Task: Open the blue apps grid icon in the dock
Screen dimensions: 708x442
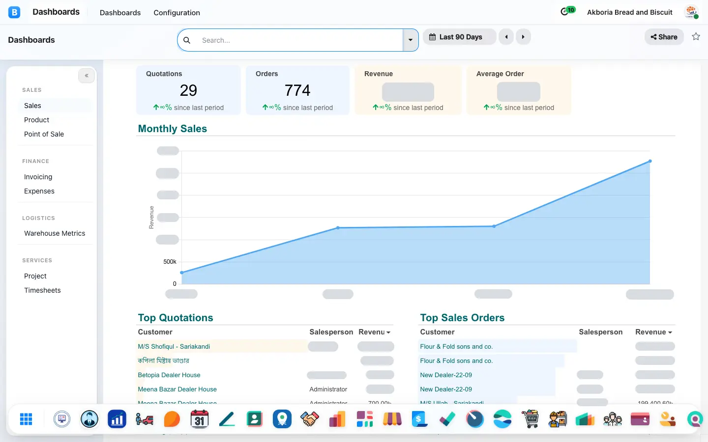Action: point(26,419)
